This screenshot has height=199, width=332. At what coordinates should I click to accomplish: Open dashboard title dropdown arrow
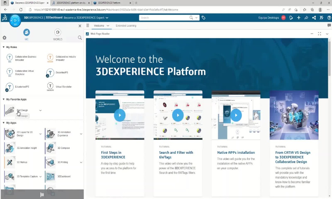(107, 18)
